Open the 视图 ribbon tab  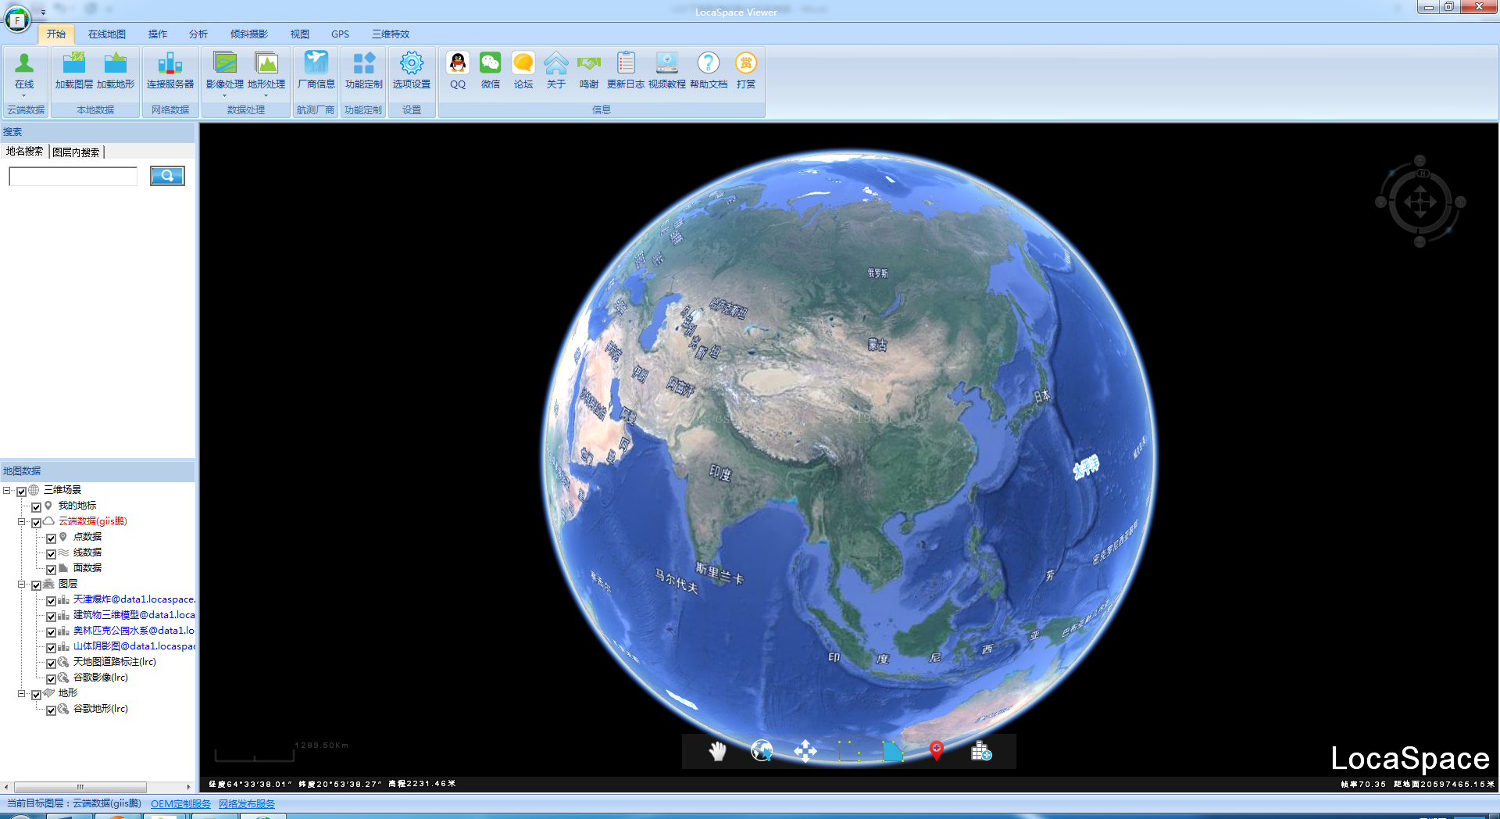[300, 34]
